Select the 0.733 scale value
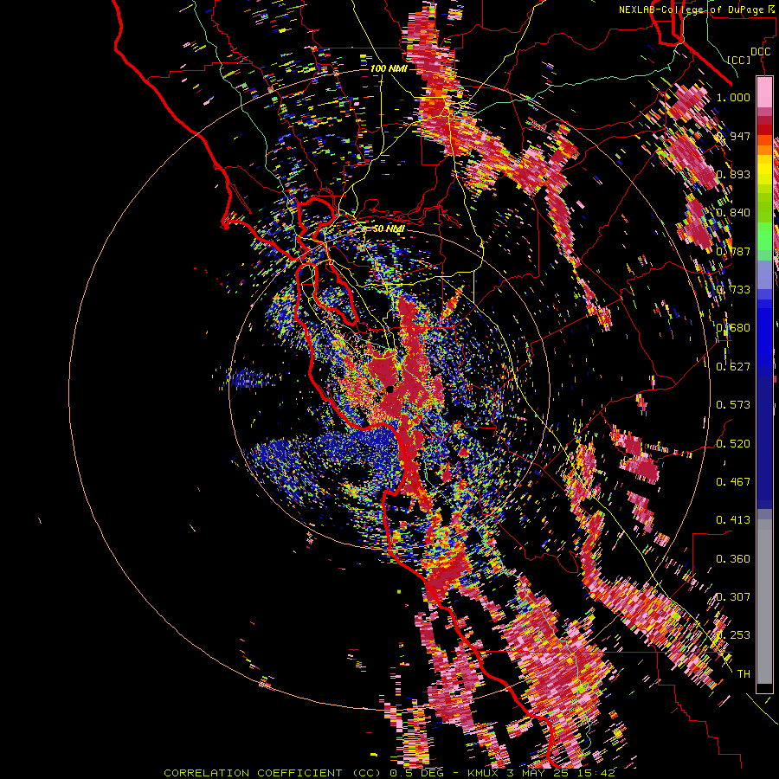The image size is (779, 779). (x=733, y=289)
